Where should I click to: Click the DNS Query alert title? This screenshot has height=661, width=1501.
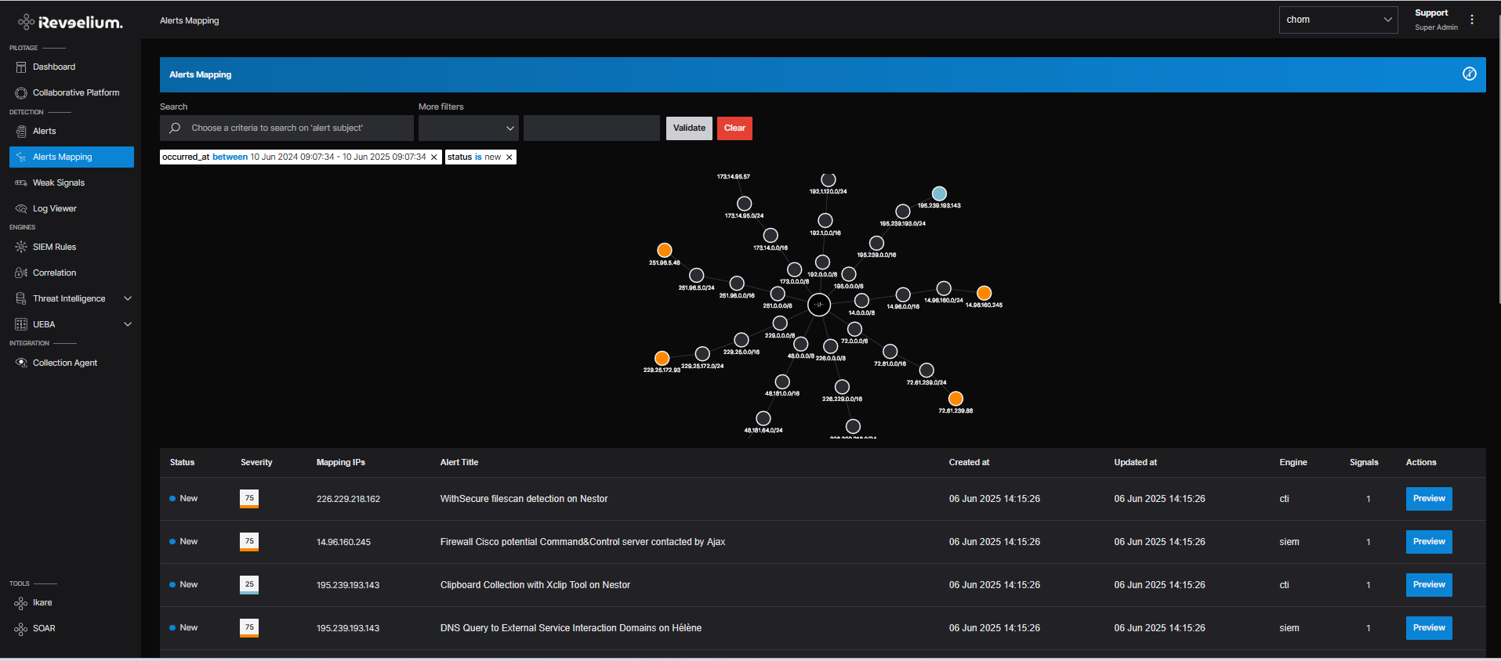click(x=571, y=628)
